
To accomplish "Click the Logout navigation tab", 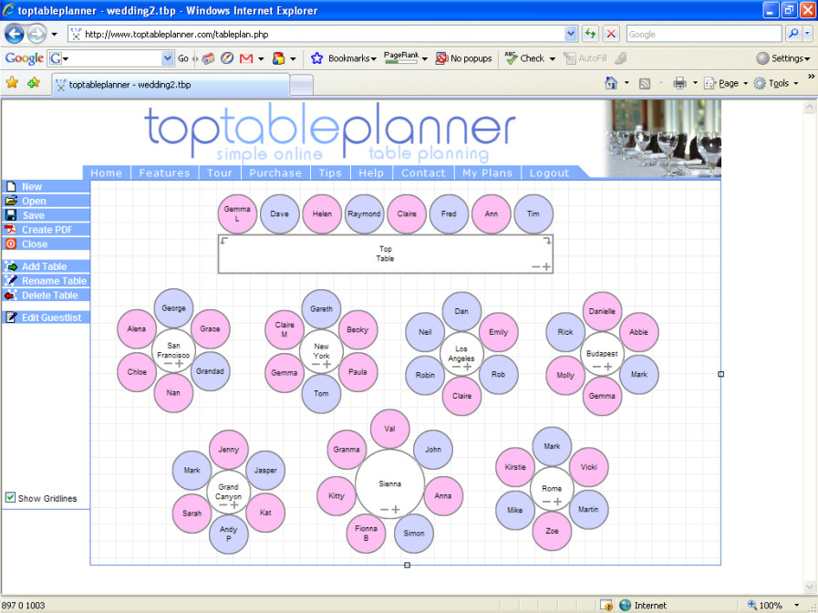I will (x=549, y=172).
